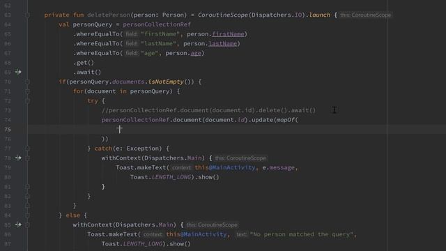Click the 'try' keyword on line 72
The height and width of the screenshot is (251, 446).
point(93,100)
